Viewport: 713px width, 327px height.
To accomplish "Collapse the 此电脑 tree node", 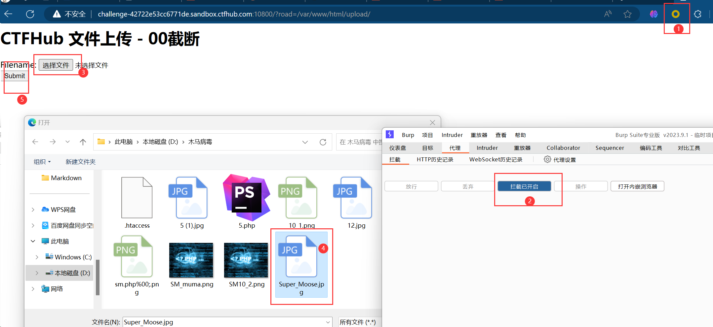I will (x=33, y=241).
